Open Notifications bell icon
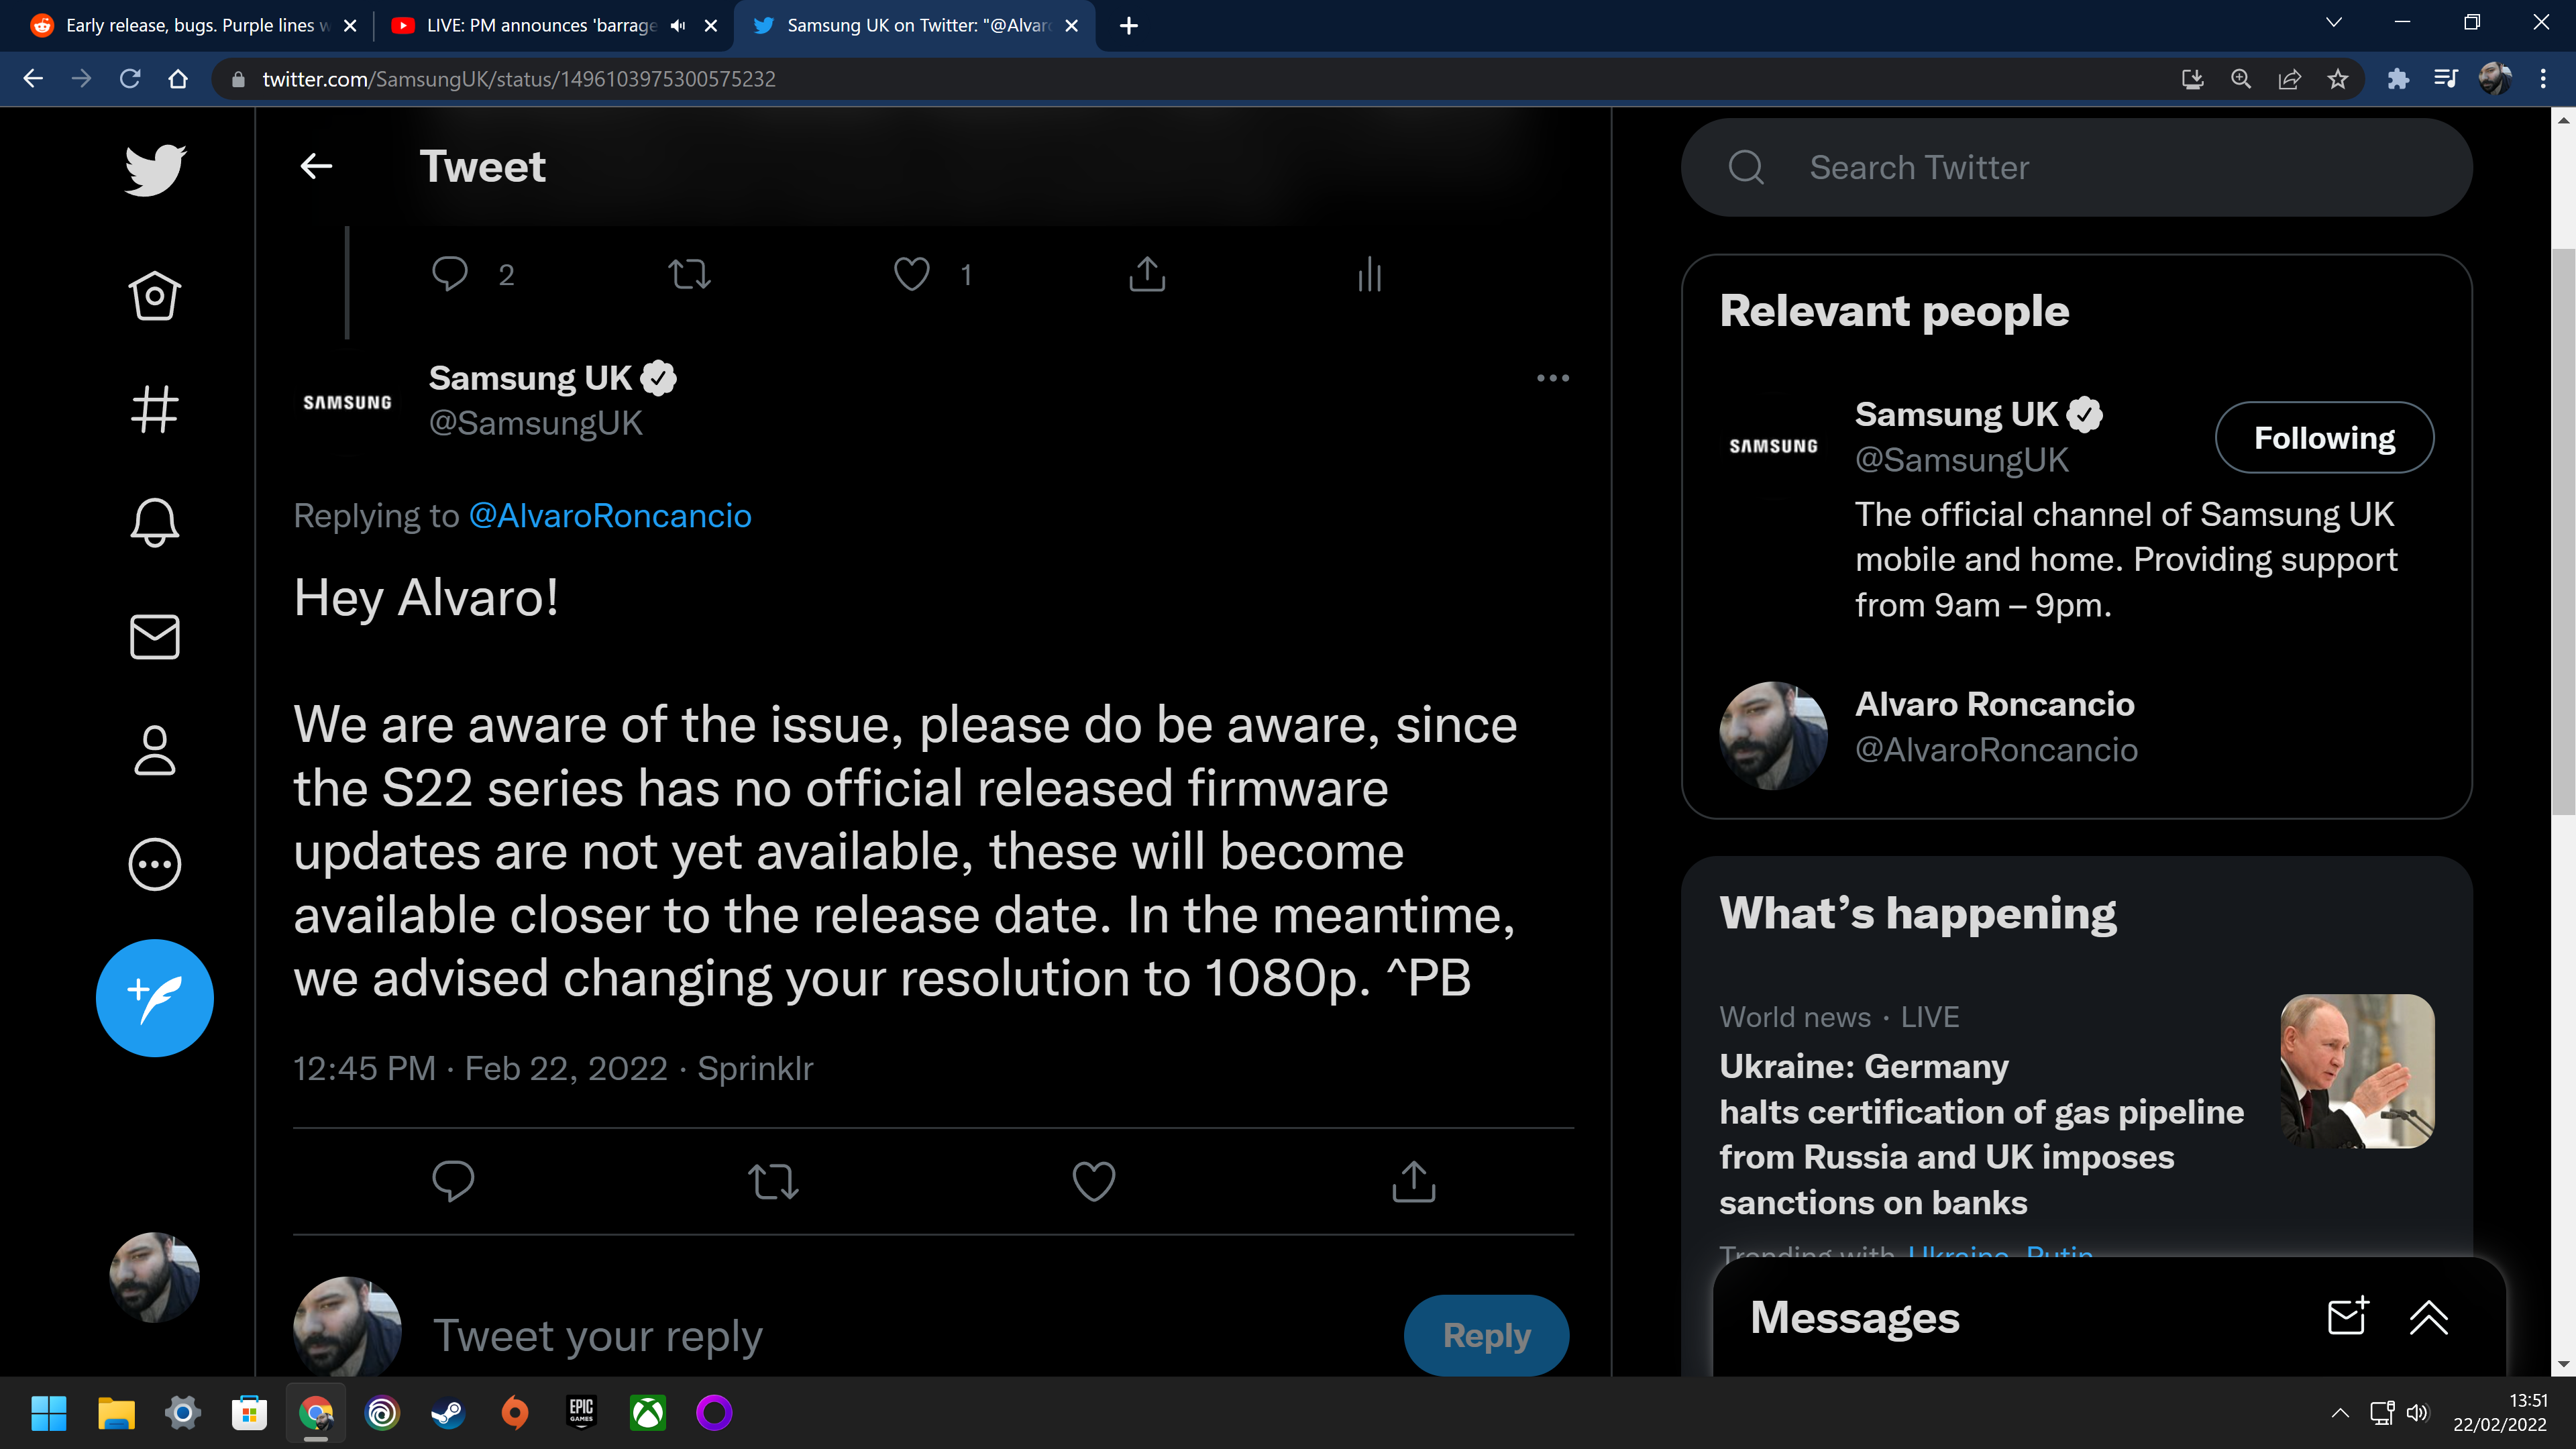This screenshot has height=1449, width=2576. [x=155, y=523]
